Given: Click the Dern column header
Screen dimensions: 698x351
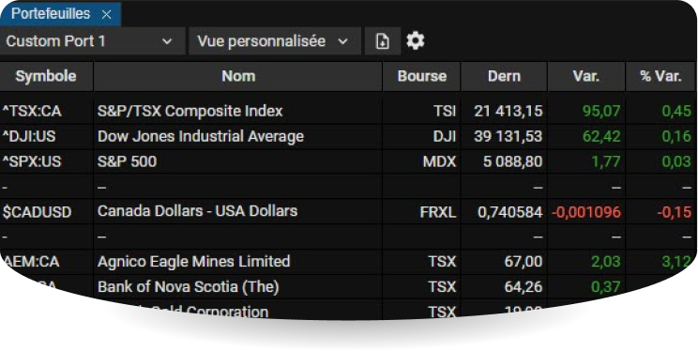Looking at the screenshot, I should coord(504,76).
